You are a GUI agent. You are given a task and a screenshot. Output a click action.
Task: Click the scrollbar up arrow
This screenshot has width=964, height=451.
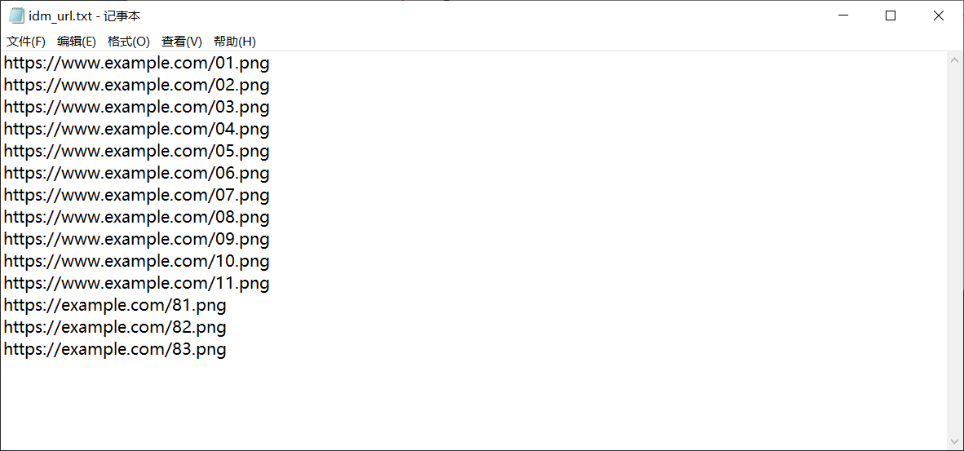tap(955, 60)
